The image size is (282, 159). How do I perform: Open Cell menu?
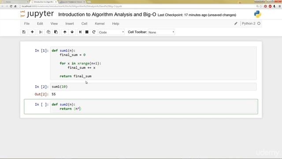click(84, 23)
